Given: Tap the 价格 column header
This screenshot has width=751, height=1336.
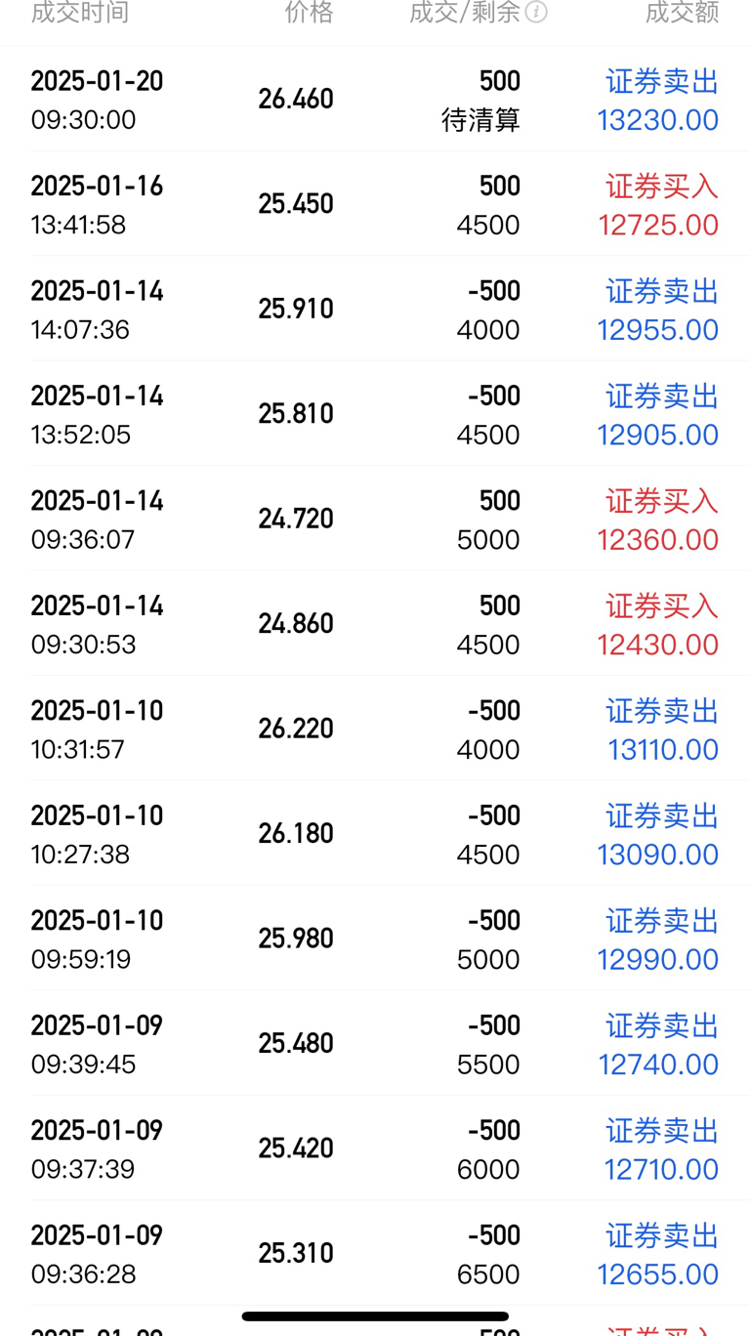Looking at the screenshot, I should click(309, 13).
